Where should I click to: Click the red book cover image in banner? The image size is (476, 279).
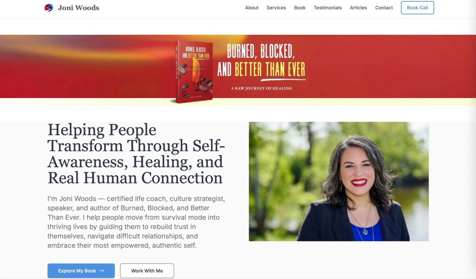[x=194, y=72]
